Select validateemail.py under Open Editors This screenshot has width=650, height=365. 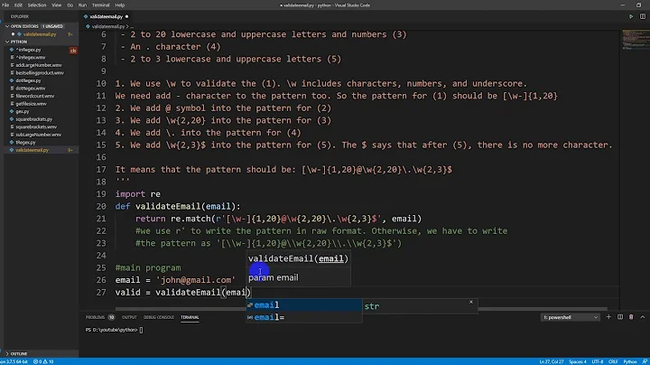(40, 34)
